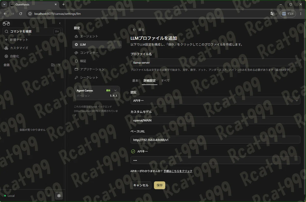
Task: Click the window icon next to アプリケーション
Action: (76, 69)
